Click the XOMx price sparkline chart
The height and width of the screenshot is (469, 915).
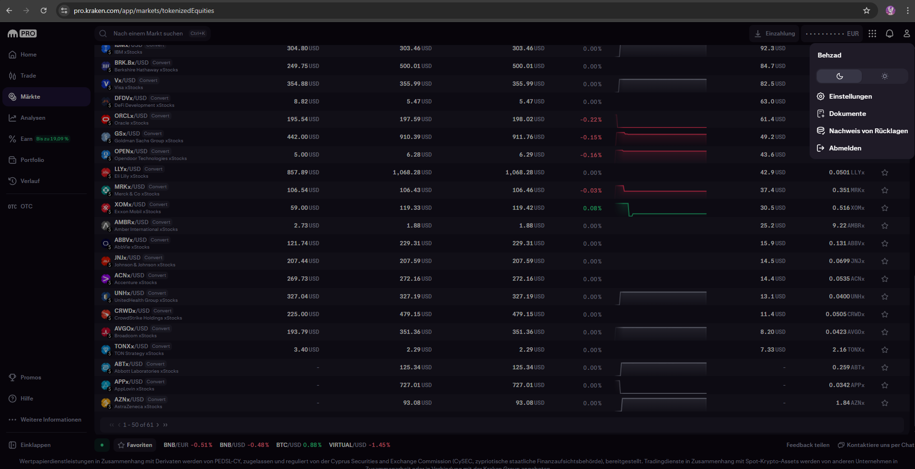661,209
